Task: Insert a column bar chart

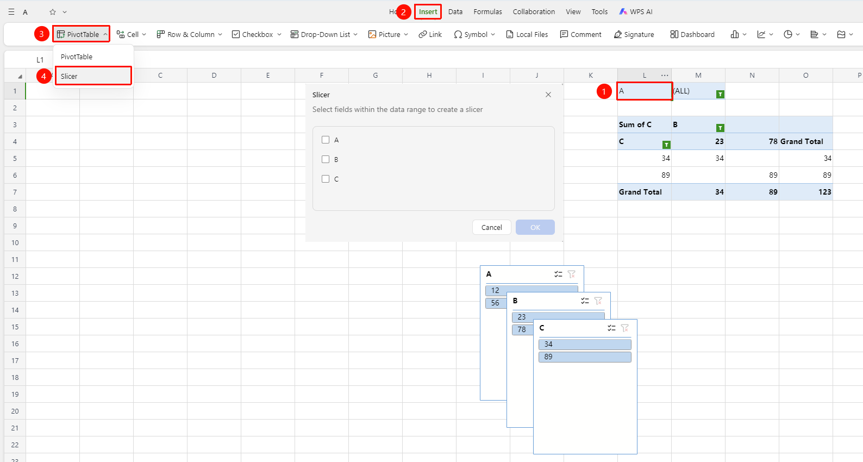Action: point(735,34)
